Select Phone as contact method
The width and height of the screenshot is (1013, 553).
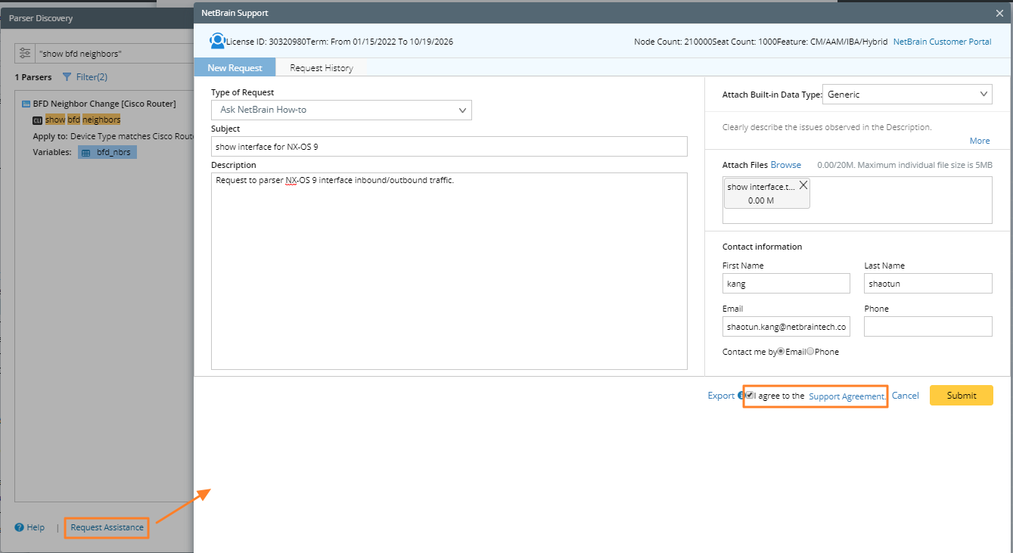(810, 352)
